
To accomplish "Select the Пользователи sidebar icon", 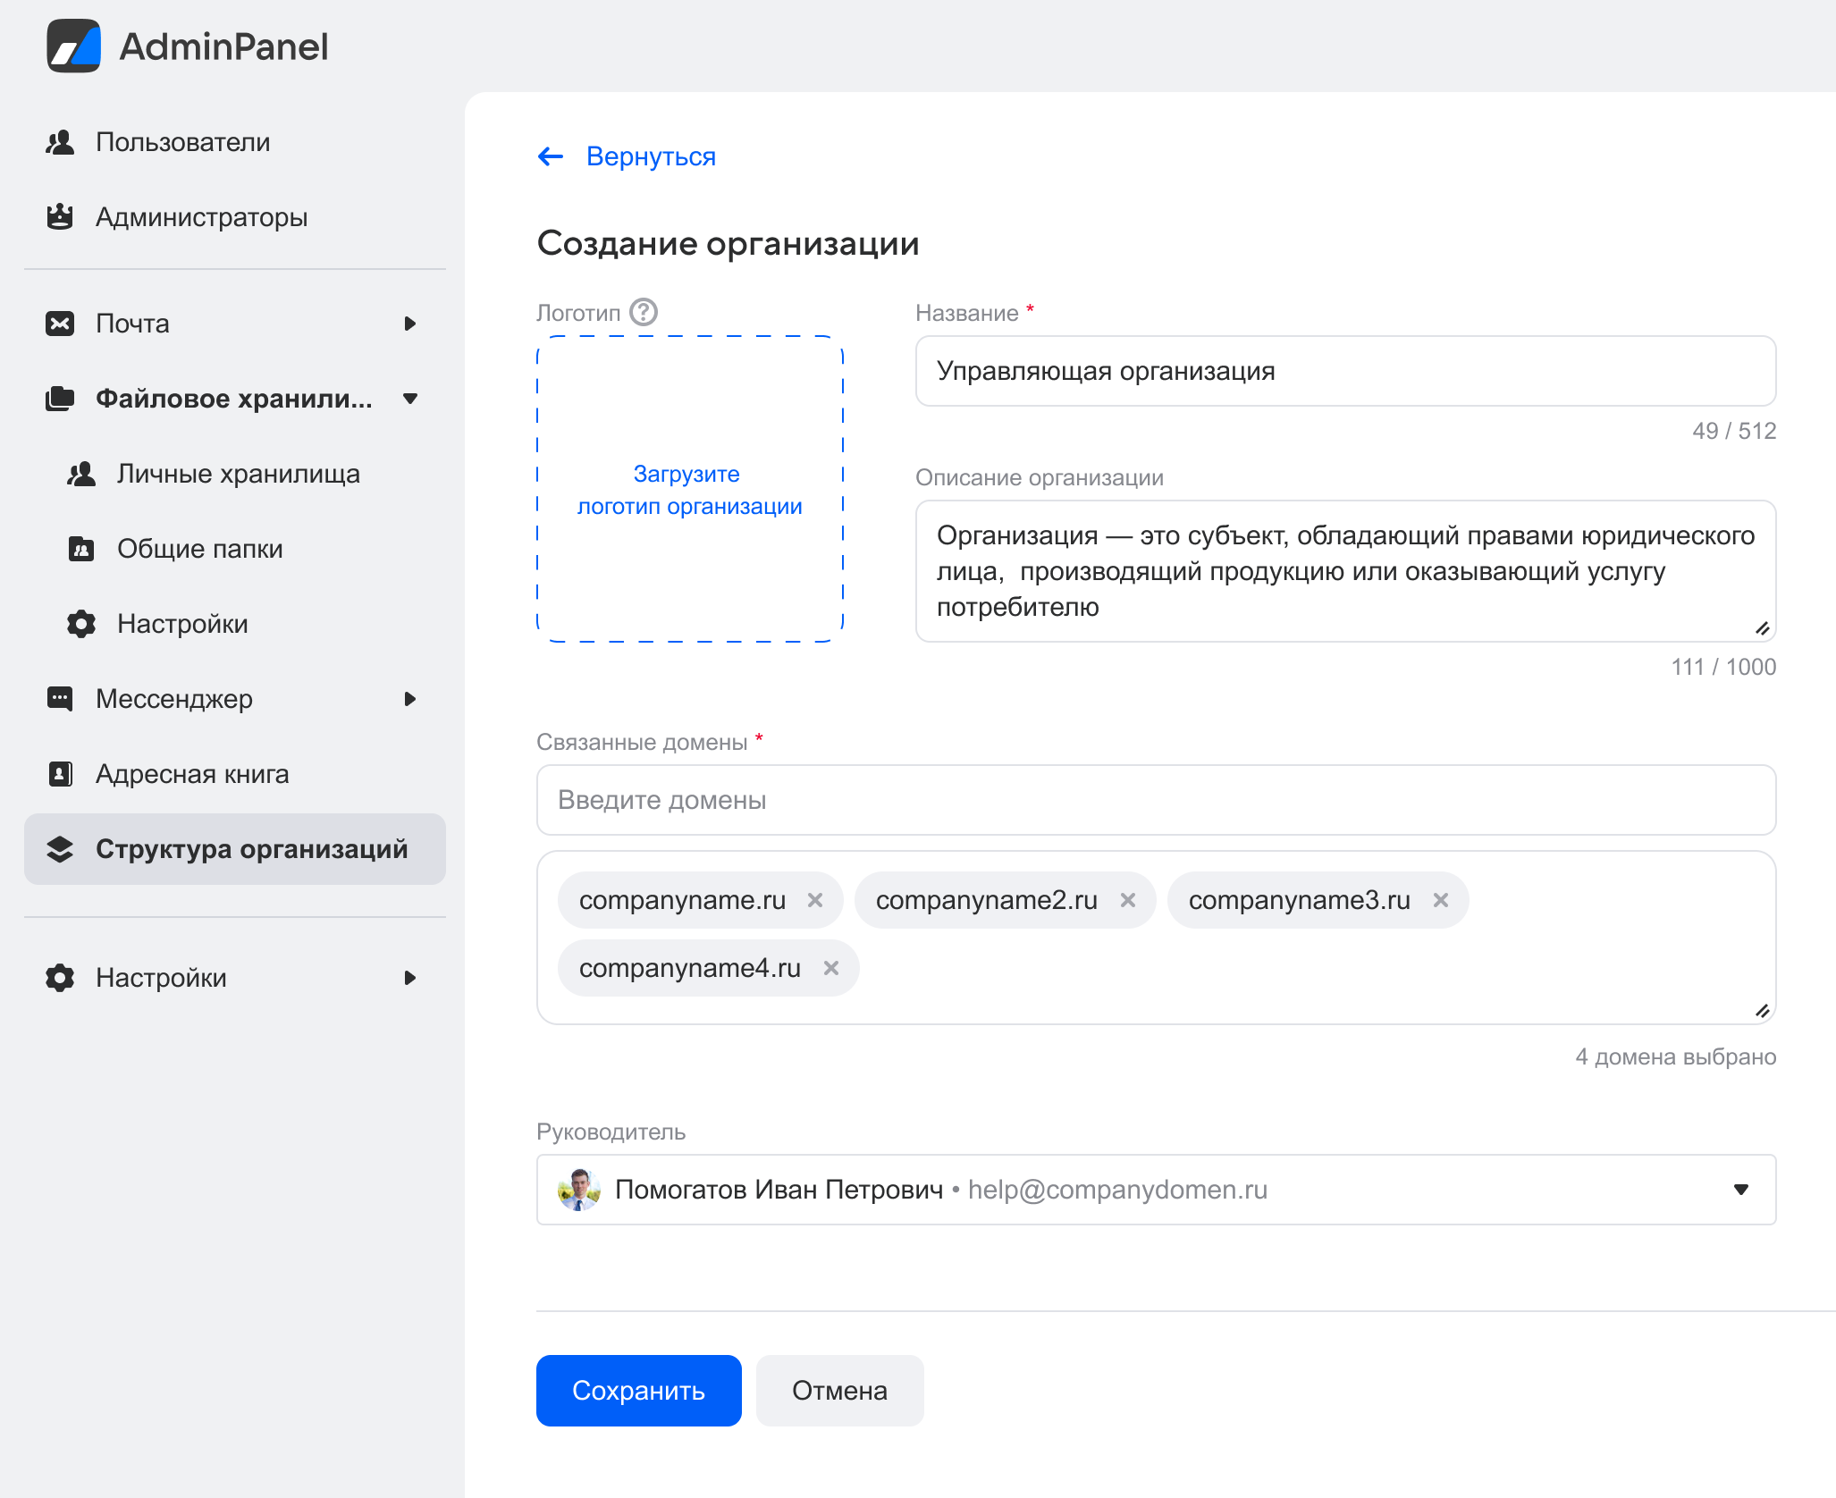I will 60,141.
